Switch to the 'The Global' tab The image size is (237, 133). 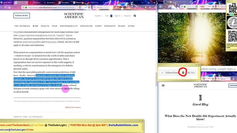tap(64, 3)
